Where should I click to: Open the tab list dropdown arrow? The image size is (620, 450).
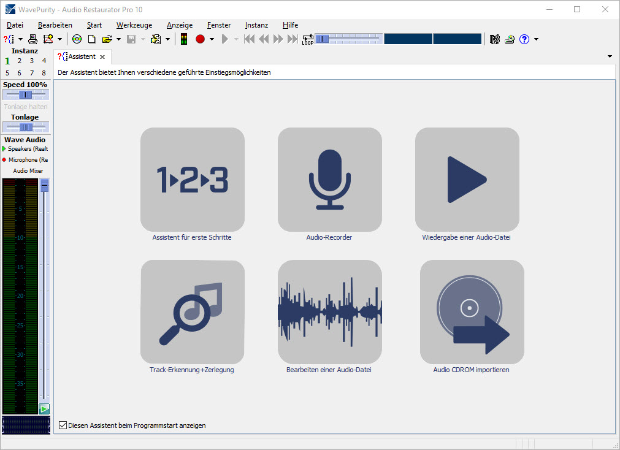point(610,56)
